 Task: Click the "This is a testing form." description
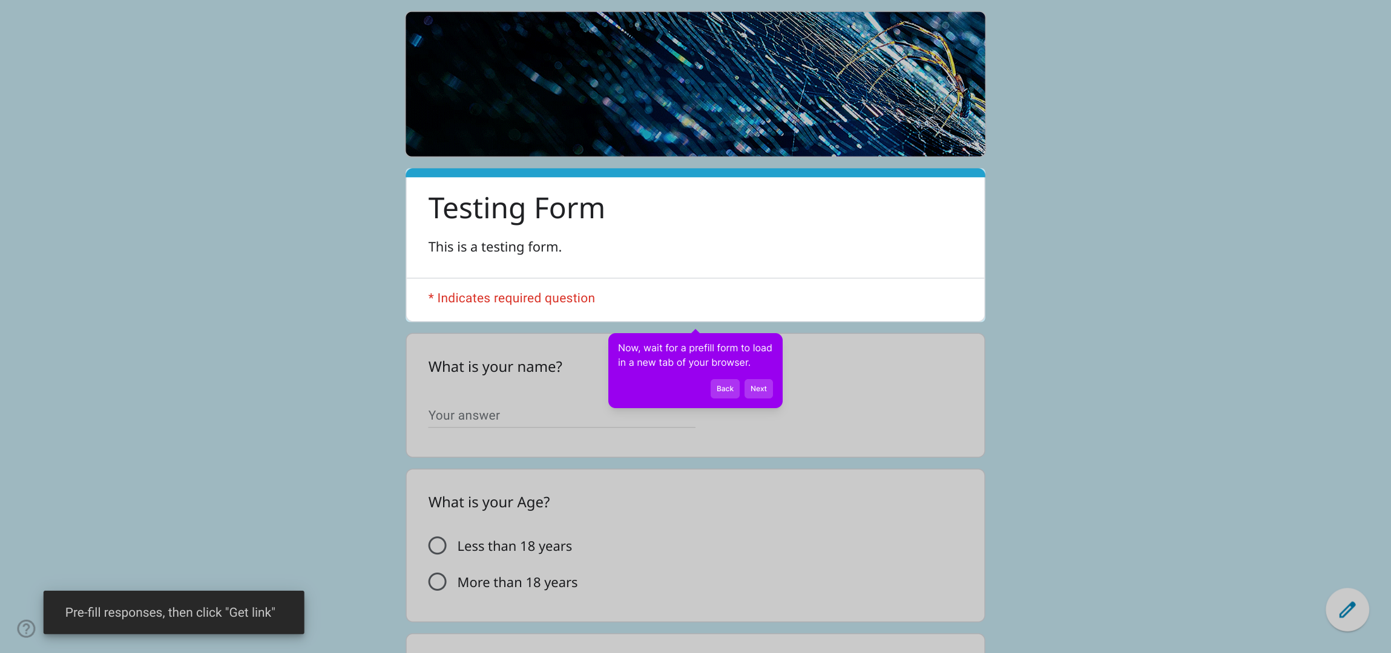click(495, 247)
